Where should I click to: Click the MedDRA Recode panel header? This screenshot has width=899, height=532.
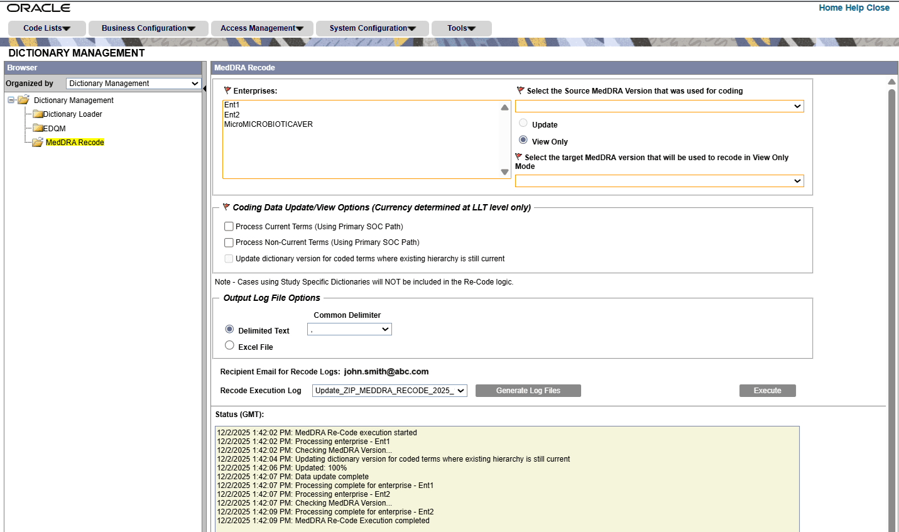555,68
